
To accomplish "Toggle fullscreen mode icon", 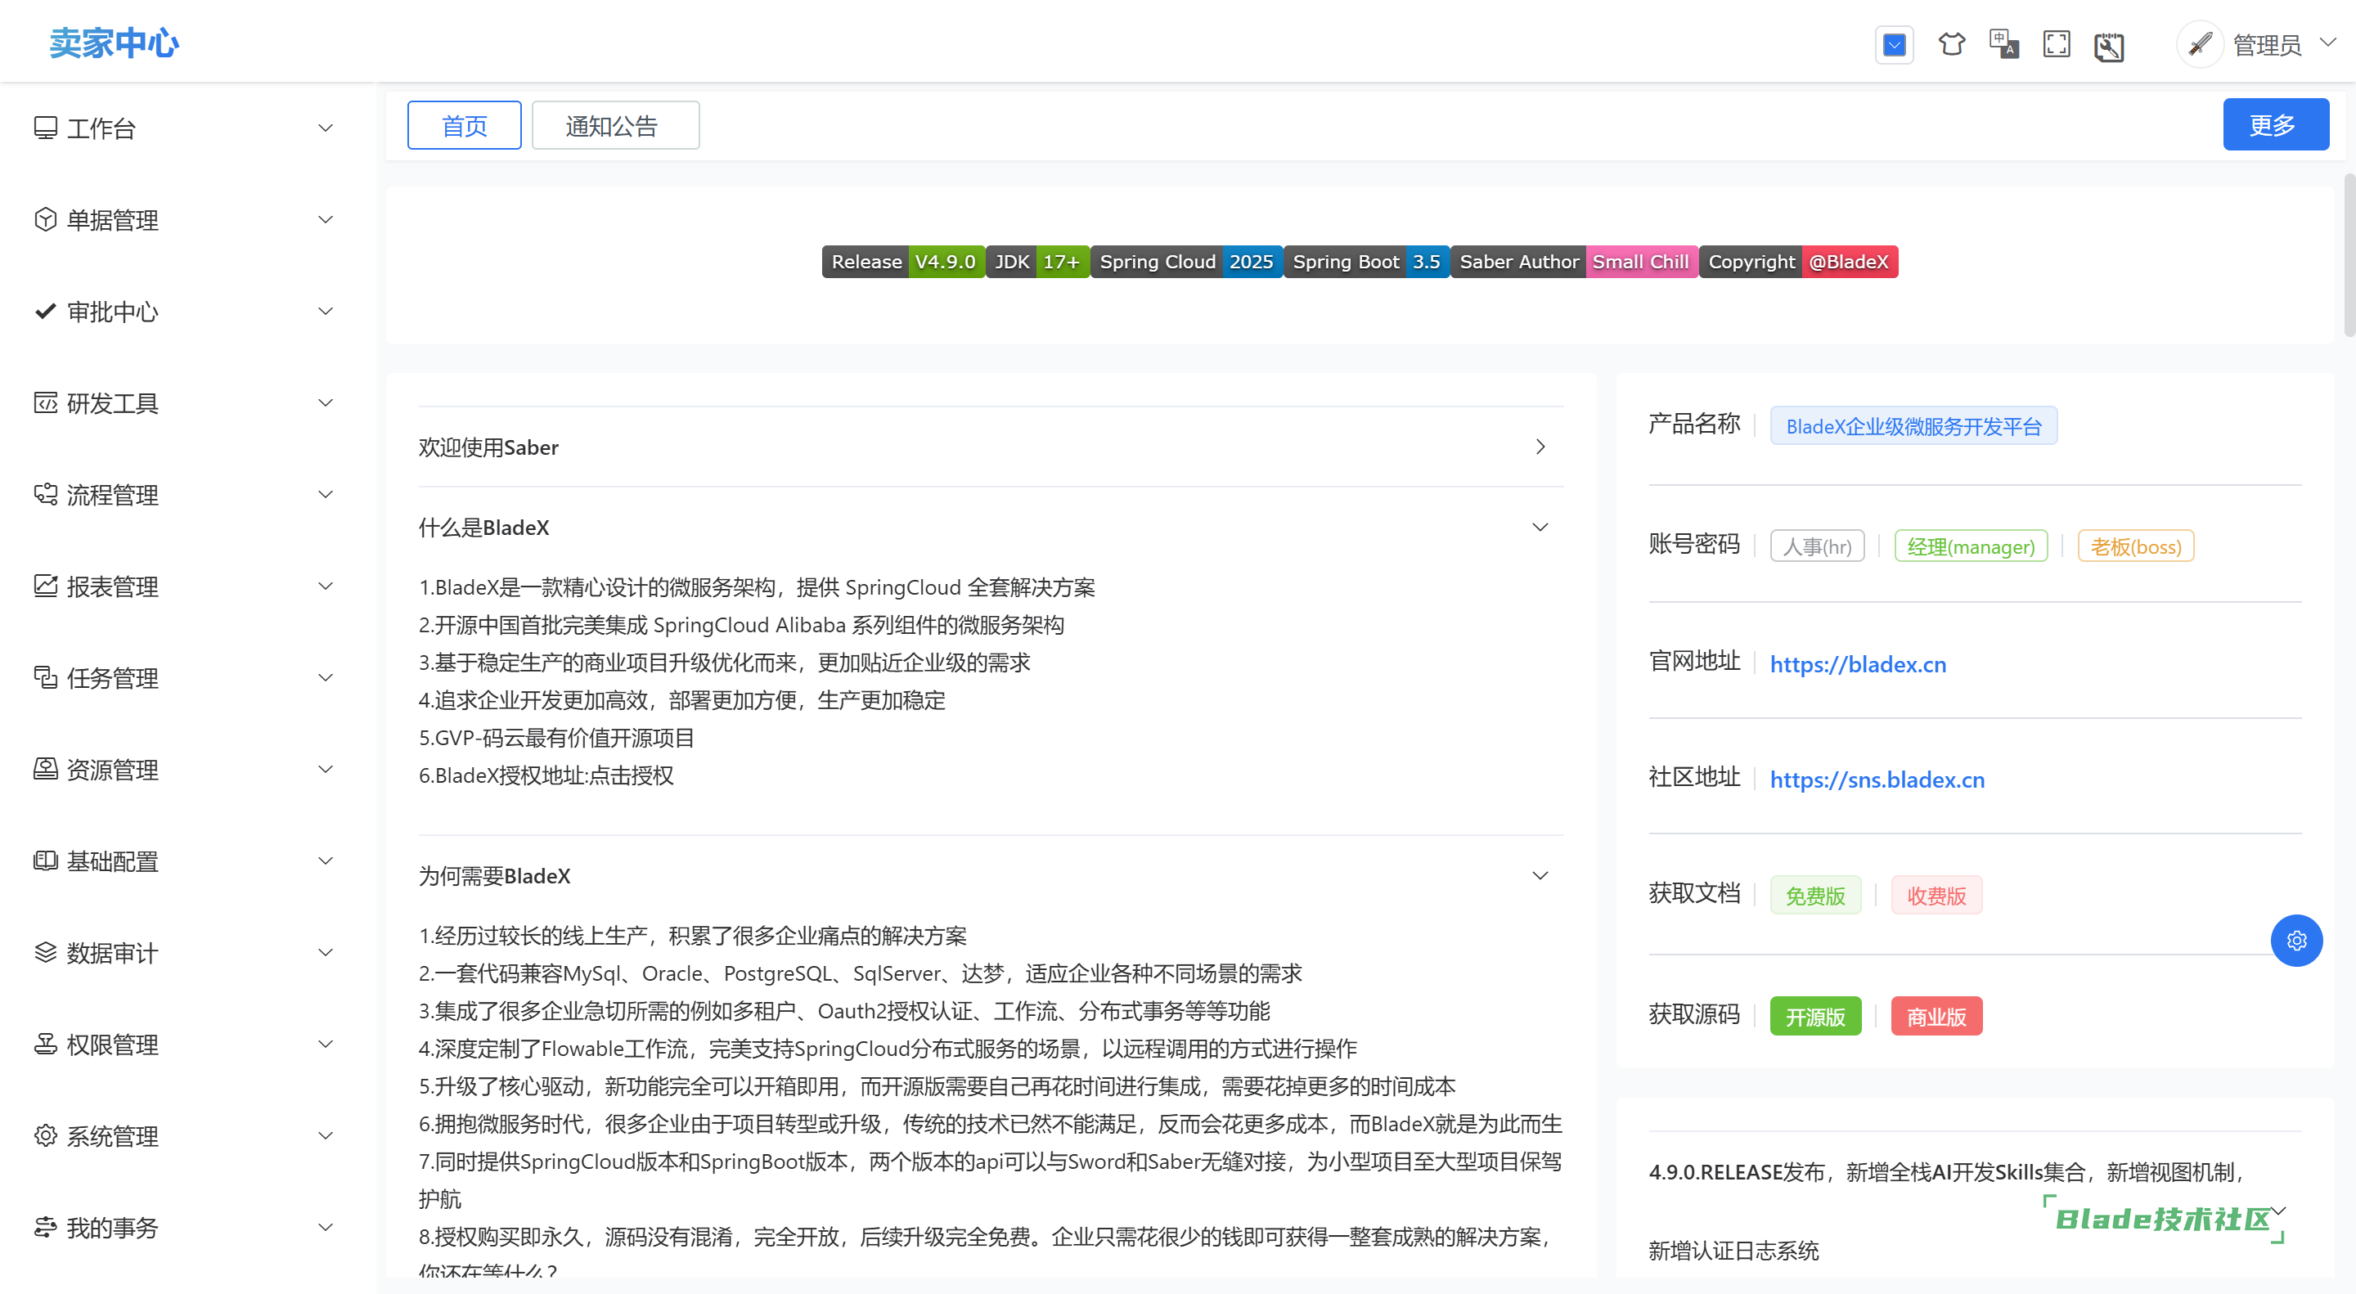I will tap(2056, 44).
